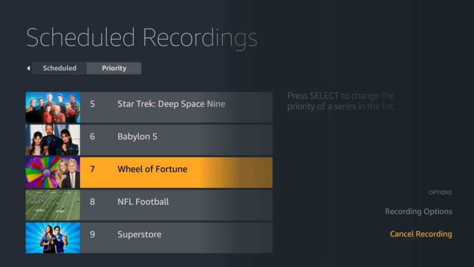Click priority number 8 on NFL Football

click(92, 202)
